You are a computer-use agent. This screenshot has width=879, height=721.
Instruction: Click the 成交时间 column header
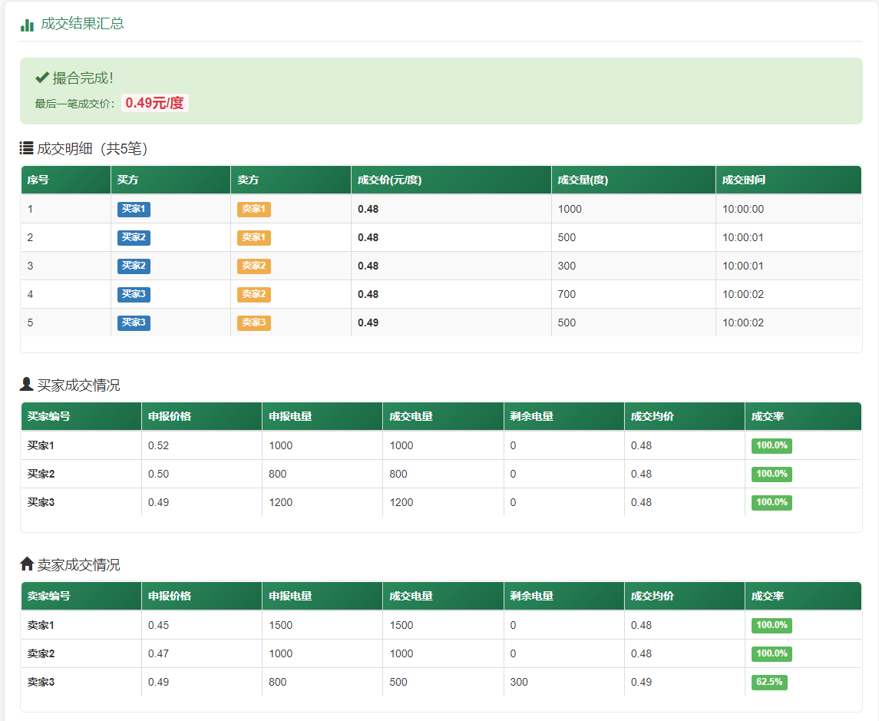coord(743,180)
